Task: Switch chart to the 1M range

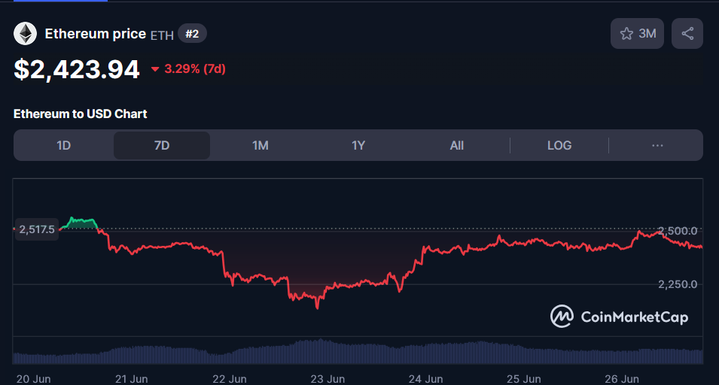Action: pos(260,146)
